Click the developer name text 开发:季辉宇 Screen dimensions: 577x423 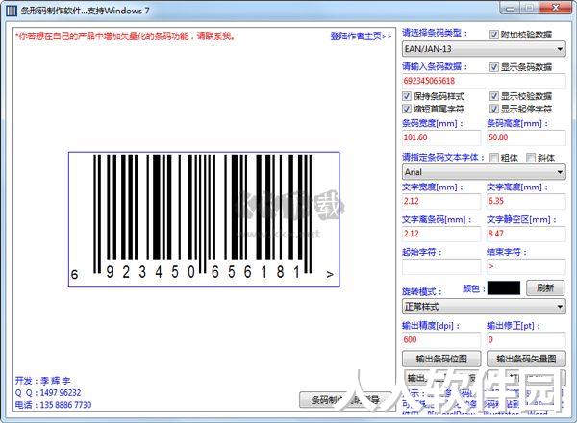point(42,381)
